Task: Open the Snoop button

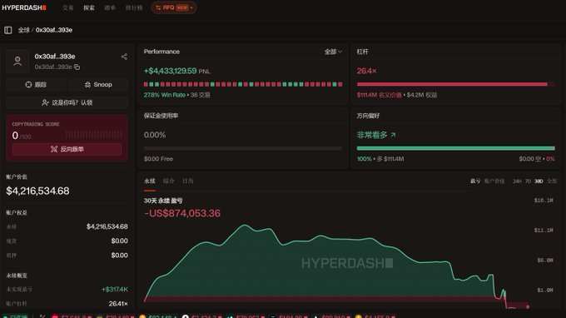Action: tap(98, 84)
